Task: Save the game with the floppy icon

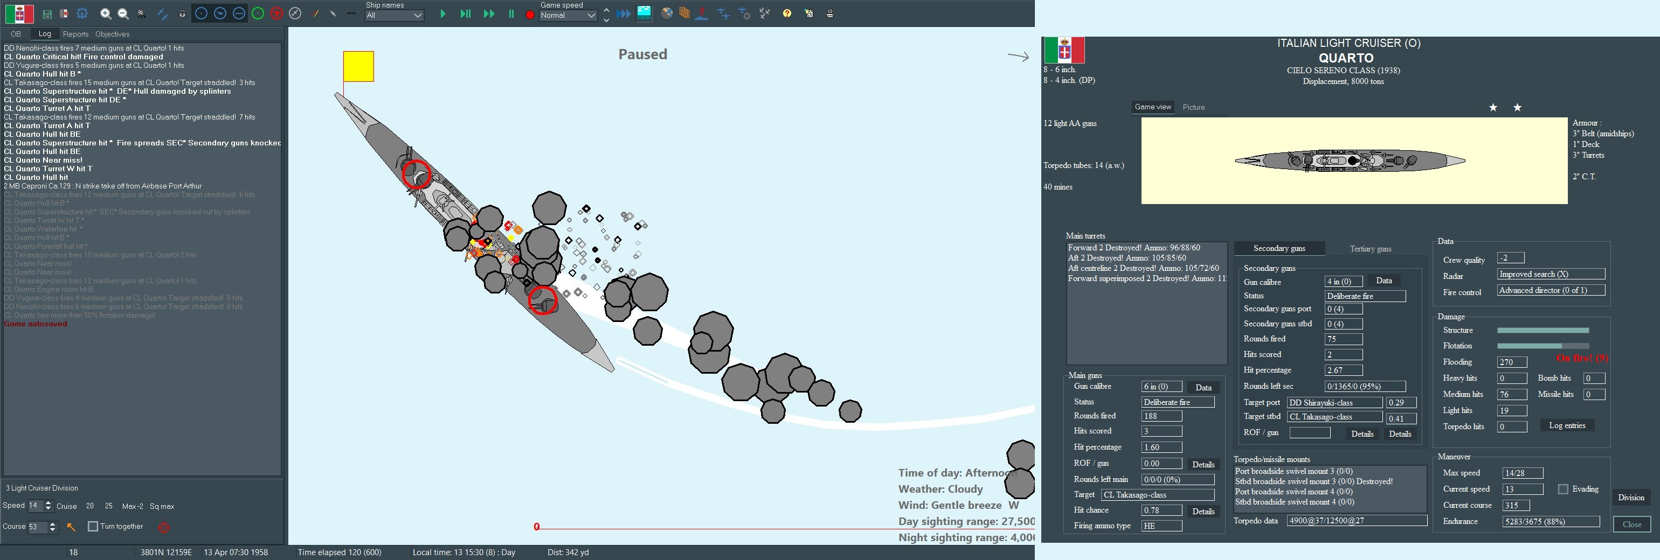Action: pos(47,13)
